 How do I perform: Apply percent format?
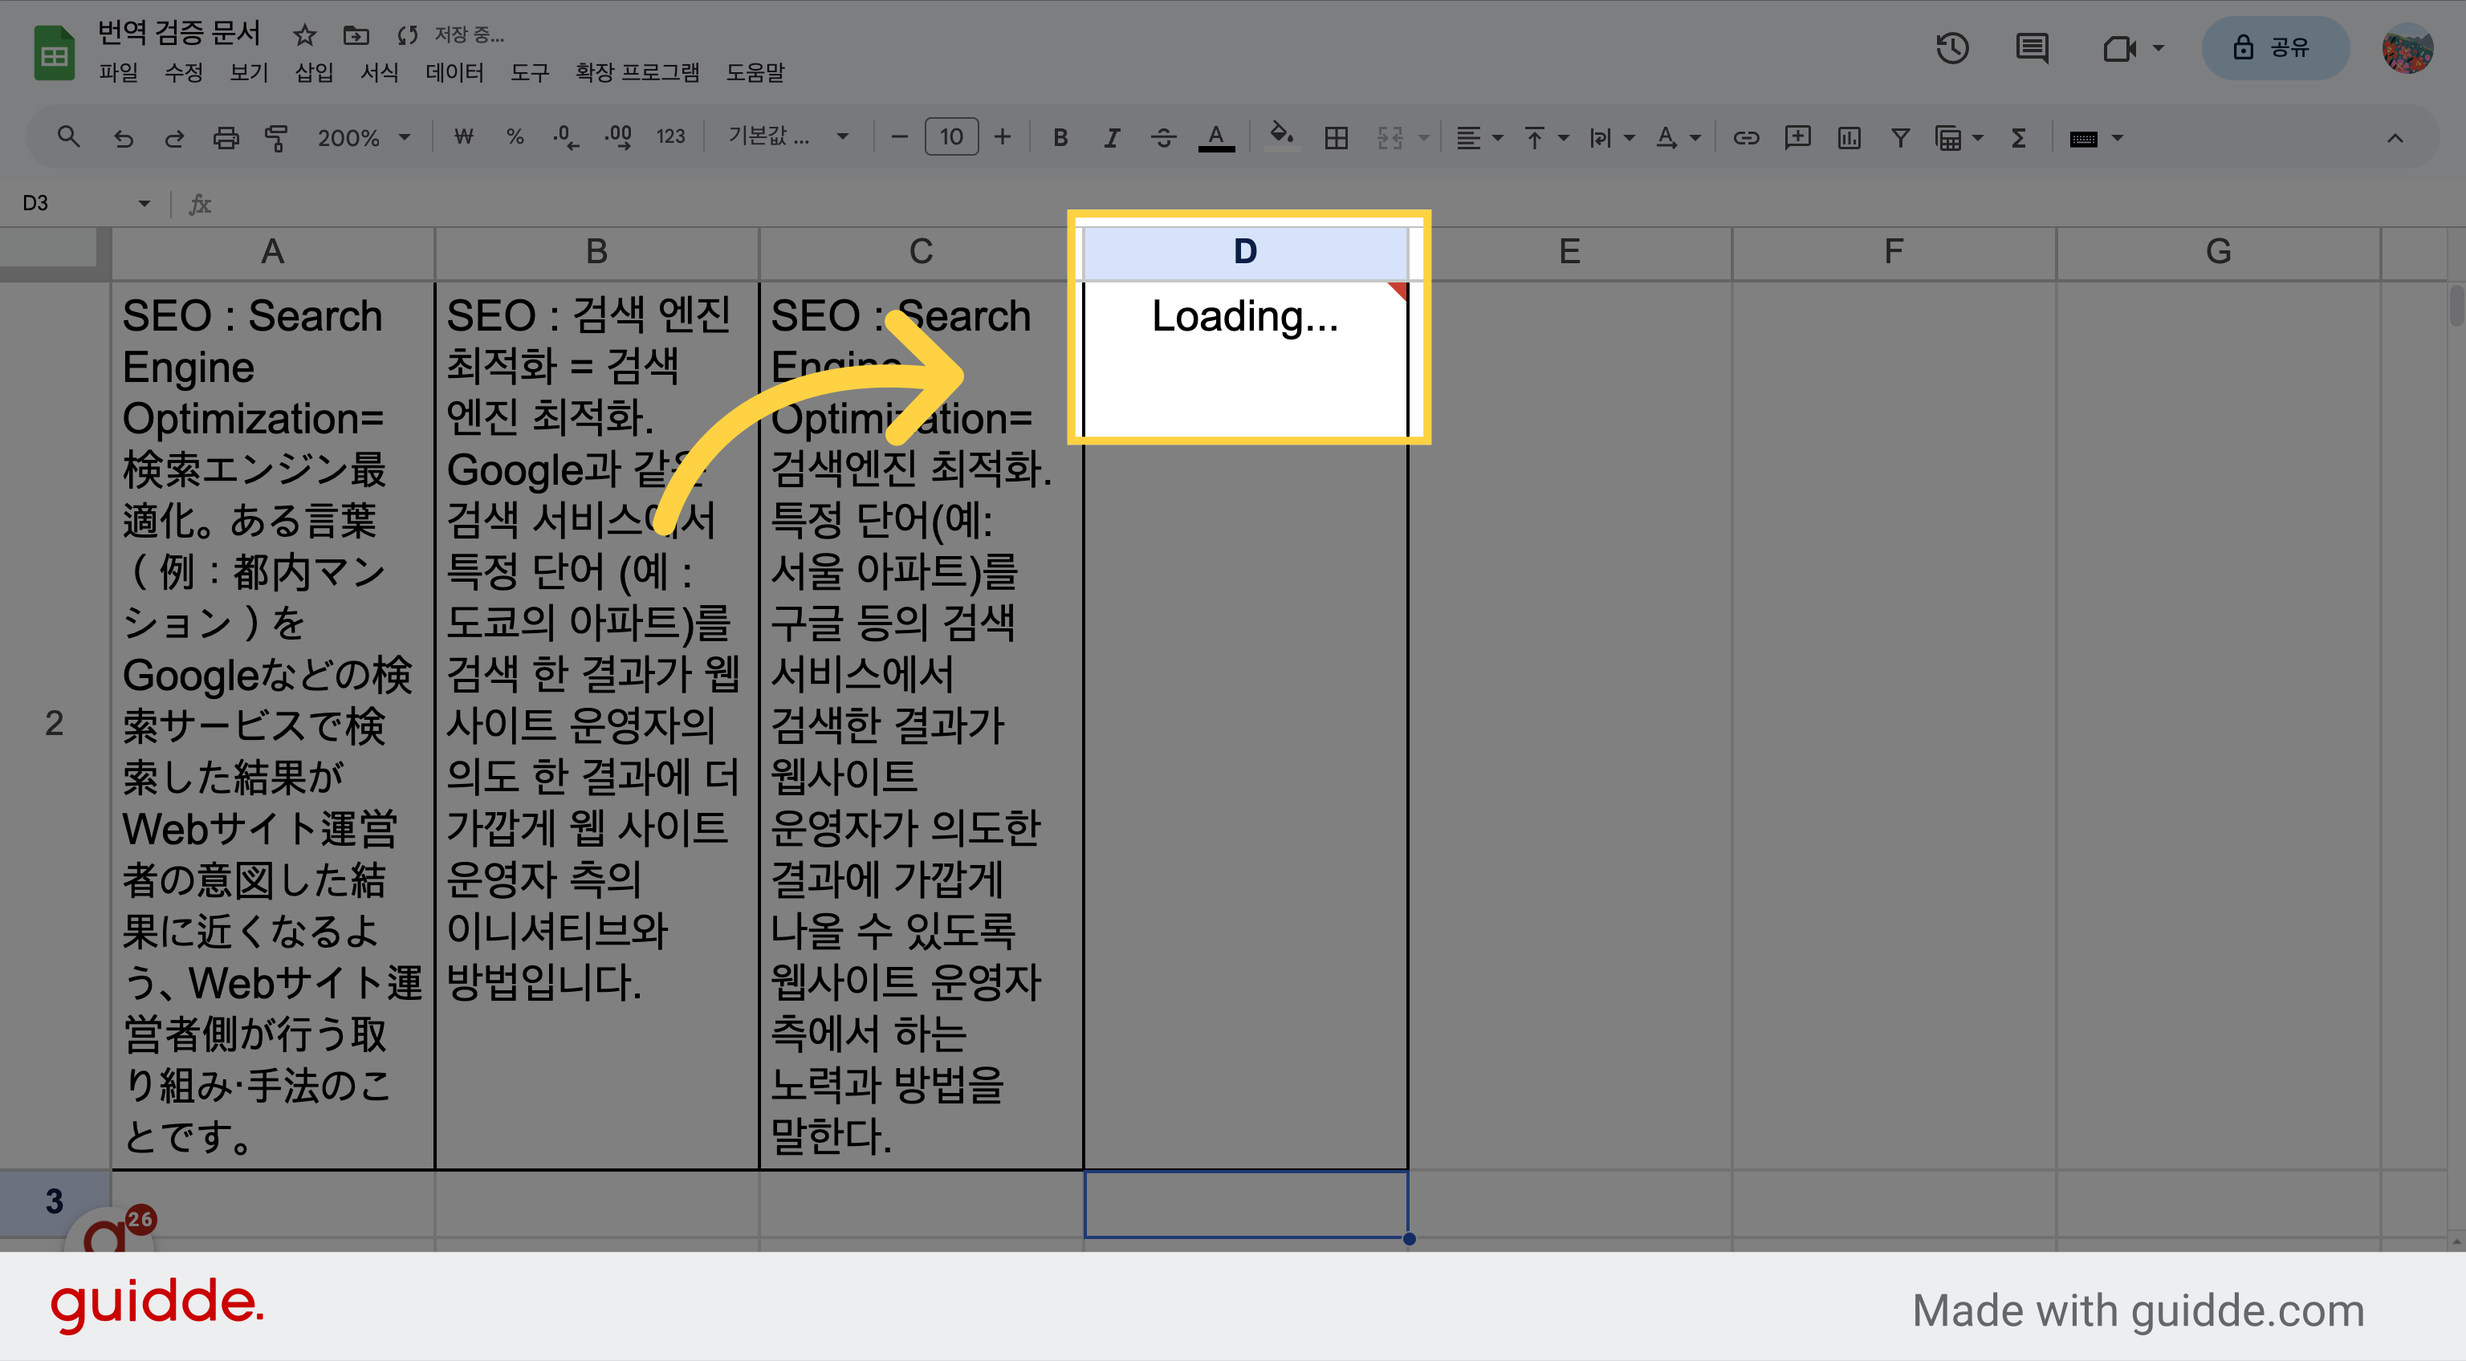515,137
